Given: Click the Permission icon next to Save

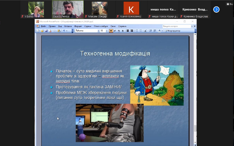Looking at the screenshot, I should [50, 31].
